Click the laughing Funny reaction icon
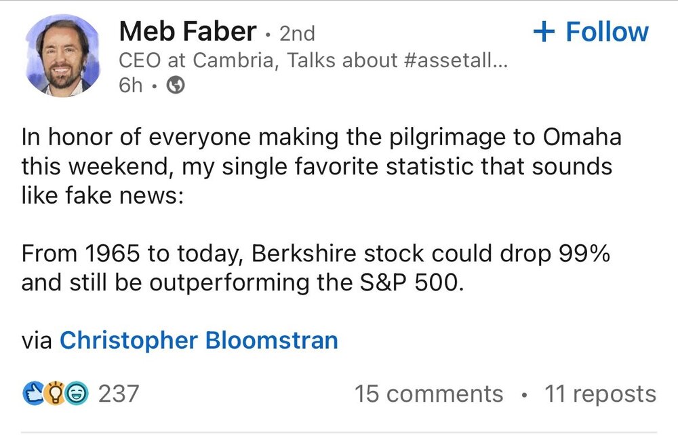 [x=78, y=393]
